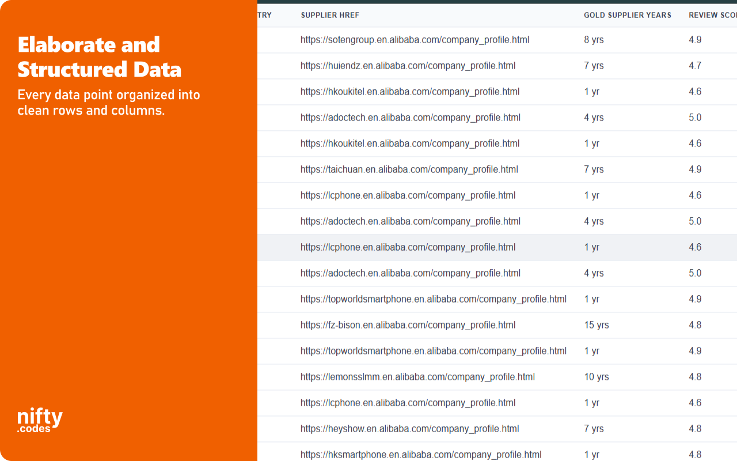Sort by the SUPPLIER HREF column header

point(330,15)
